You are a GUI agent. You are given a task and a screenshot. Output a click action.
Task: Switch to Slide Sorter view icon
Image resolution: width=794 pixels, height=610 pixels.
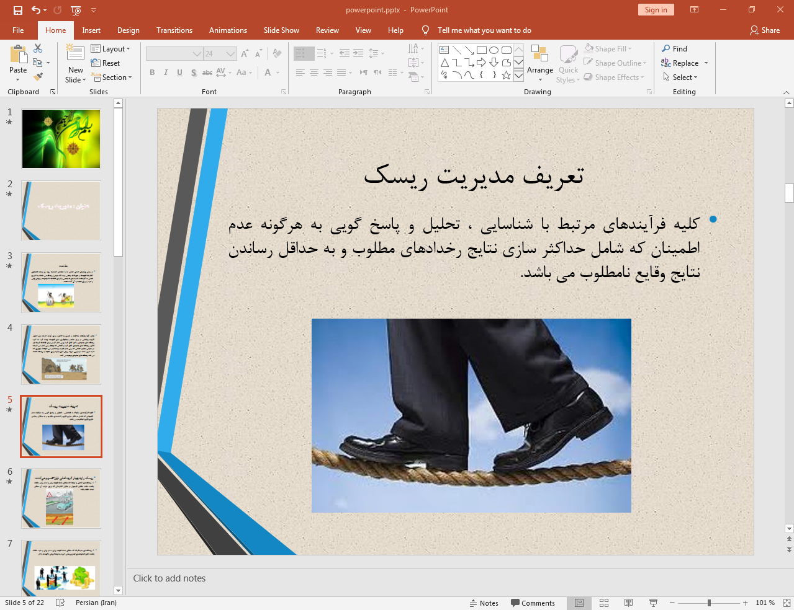click(x=604, y=603)
